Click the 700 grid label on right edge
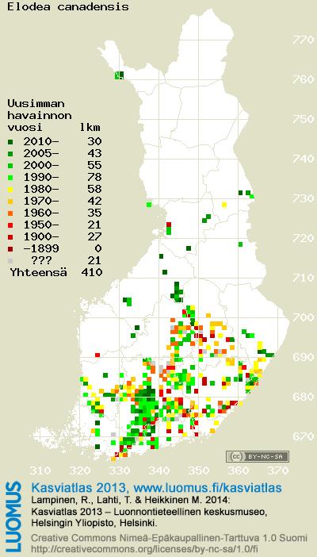317x557 pixels. click(x=304, y=317)
